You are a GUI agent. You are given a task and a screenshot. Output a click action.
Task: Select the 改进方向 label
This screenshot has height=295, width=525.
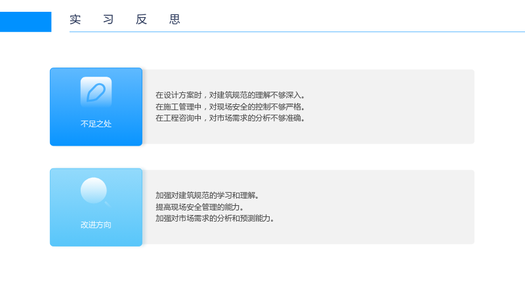96,225
